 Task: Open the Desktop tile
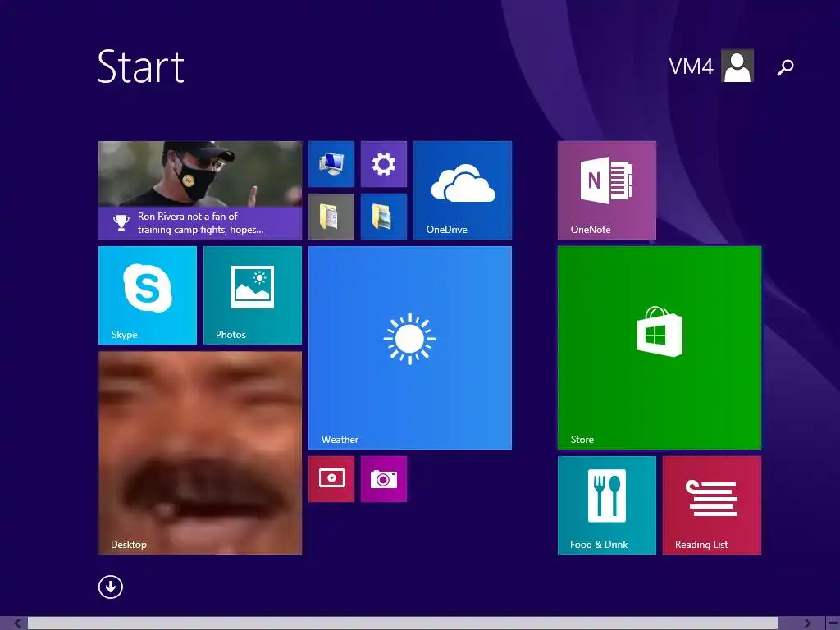click(x=200, y=453)
